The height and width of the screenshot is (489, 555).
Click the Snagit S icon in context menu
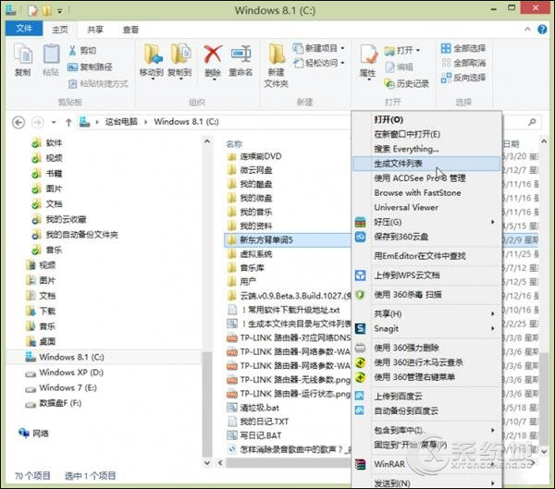(361, 328)
